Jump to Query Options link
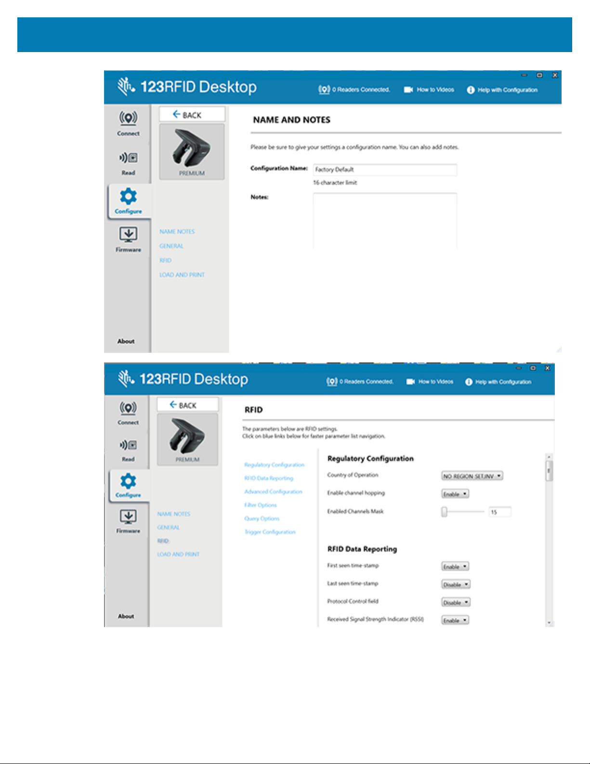The image size is (590, 764). (x=262, y=519)
